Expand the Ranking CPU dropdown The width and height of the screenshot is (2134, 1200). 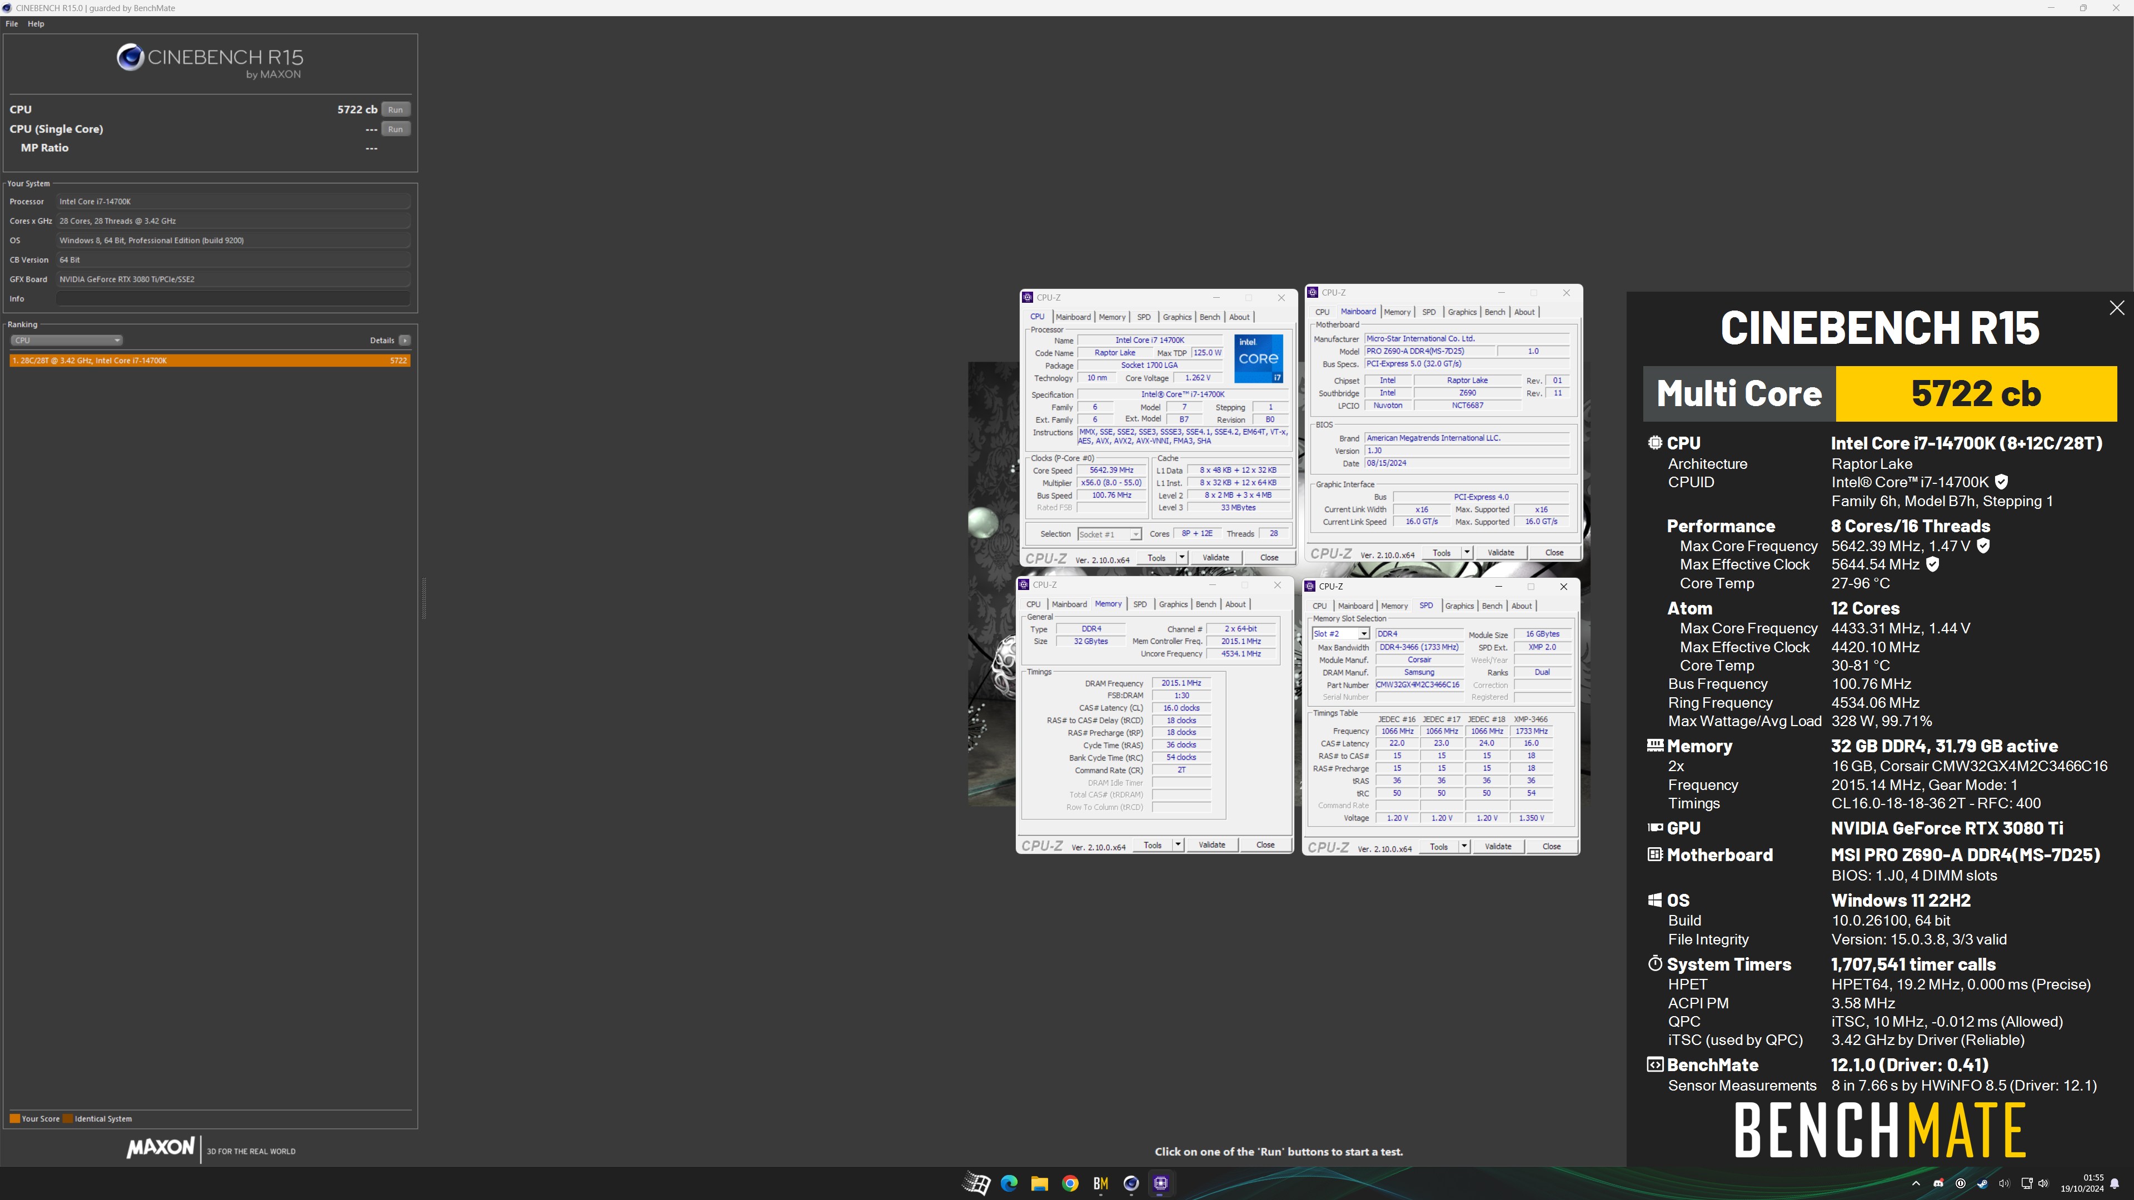[66, 341]
